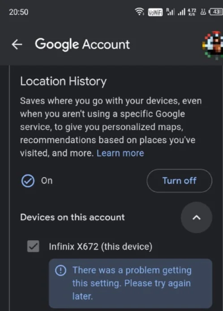223x311 pixels.
Task: Open the Learn more link
Action: point(120,153)
